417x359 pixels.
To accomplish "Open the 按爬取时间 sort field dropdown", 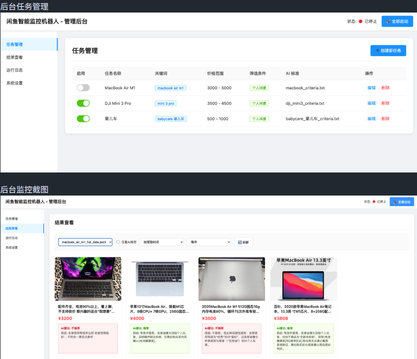I will pyautogui.click(x=162, y=242).
